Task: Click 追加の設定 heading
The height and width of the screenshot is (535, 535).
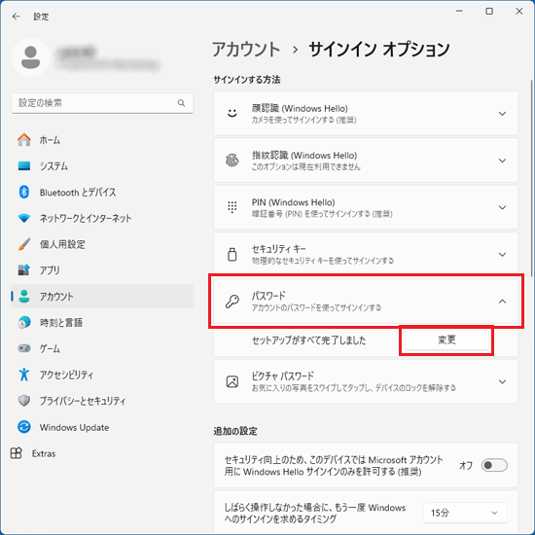Action: (235, 431)
